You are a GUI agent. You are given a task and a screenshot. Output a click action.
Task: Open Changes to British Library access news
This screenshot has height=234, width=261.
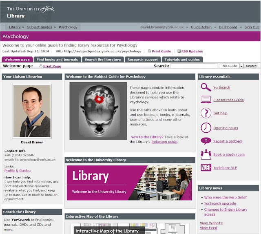[x=226, y=212]
